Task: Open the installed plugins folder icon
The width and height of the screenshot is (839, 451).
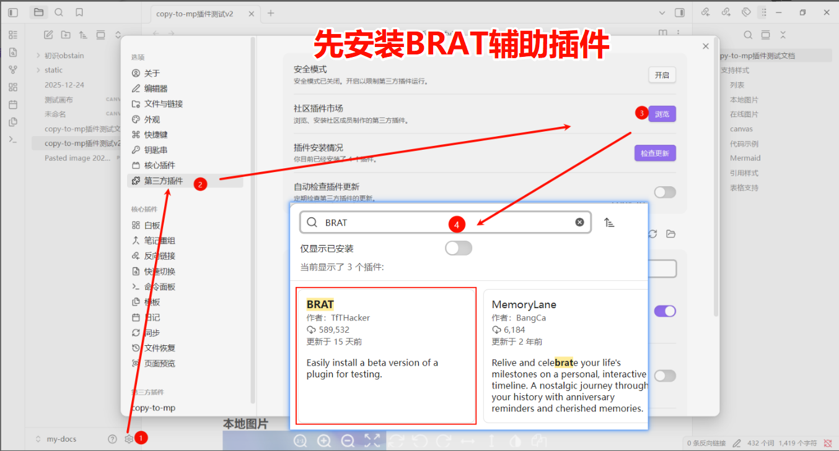Action: point(670,234)
